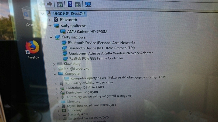Click the mouse icon beside Mysz i inne urządzenia
218x122 pixels.
pyautogui.click(x=63, y=106)
